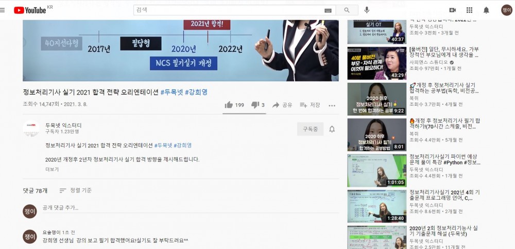Image resolution: width=515 pixels, height=249 pixels.
Task: Activate voice search microphone
Action: tap(367, 10)
